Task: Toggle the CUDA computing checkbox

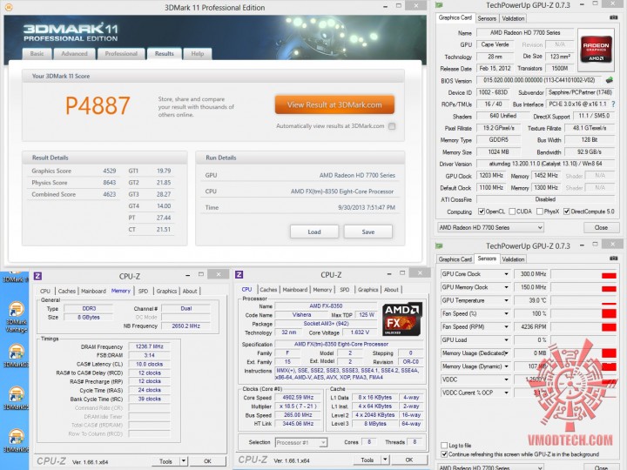Action: point(512,211)
